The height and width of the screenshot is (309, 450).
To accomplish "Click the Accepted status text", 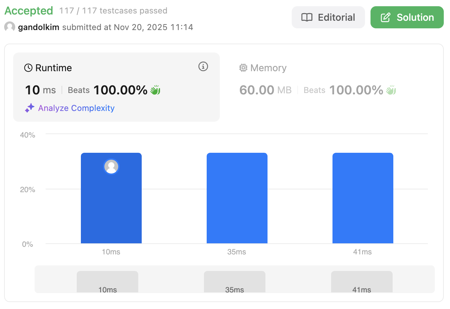I will [x=29, y=11].
